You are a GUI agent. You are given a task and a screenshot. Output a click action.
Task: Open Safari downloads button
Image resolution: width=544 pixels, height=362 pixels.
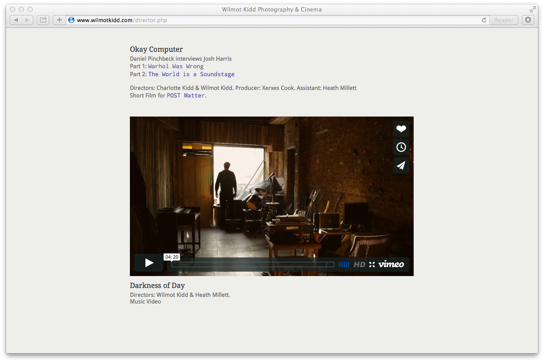pyautogui.click(x=528, y=20)
